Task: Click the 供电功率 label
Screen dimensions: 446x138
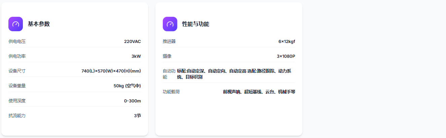Action: [x=17, y=56]
